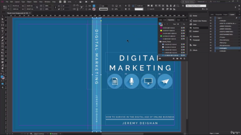Click the flip vertical icon in control bar

pyautogui.click(x=78, y=9)
